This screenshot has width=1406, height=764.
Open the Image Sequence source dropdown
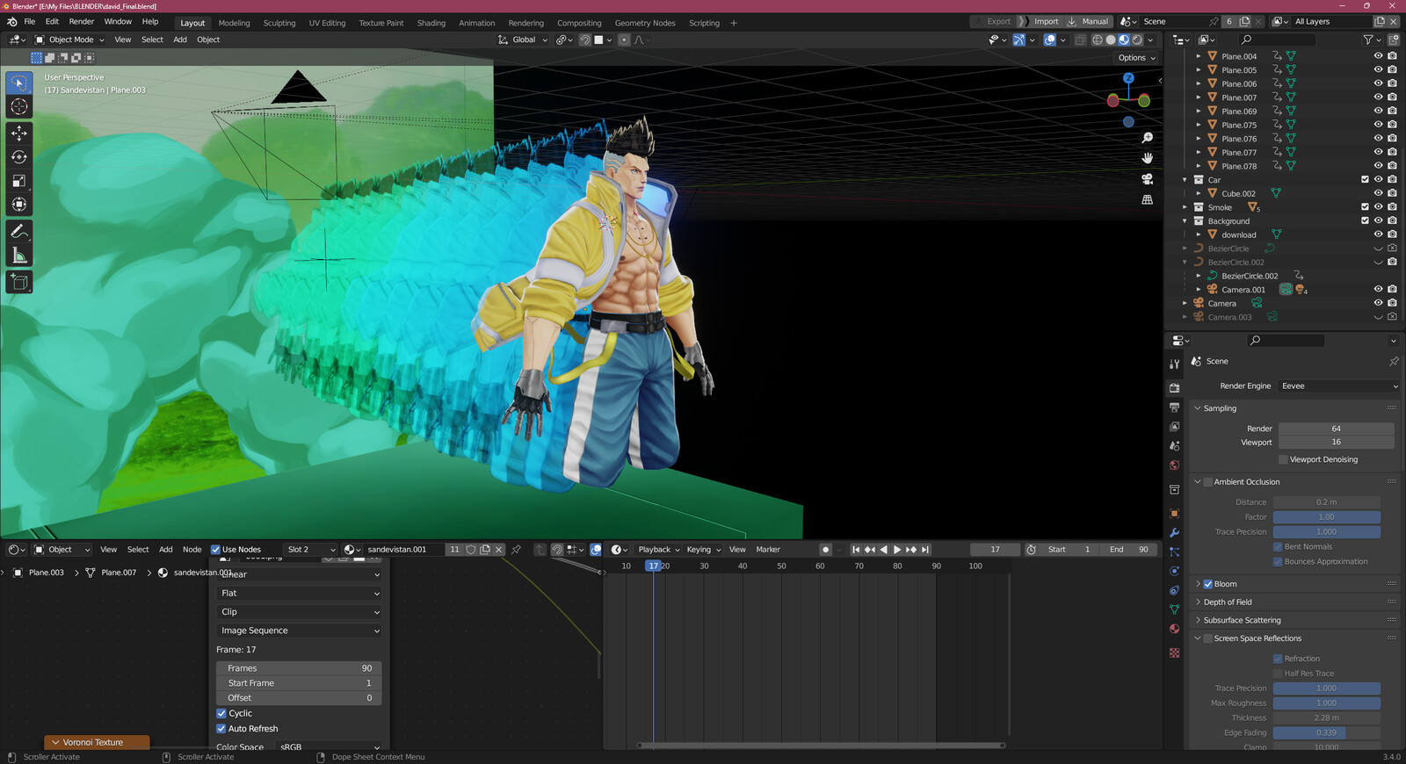point(299,631)
